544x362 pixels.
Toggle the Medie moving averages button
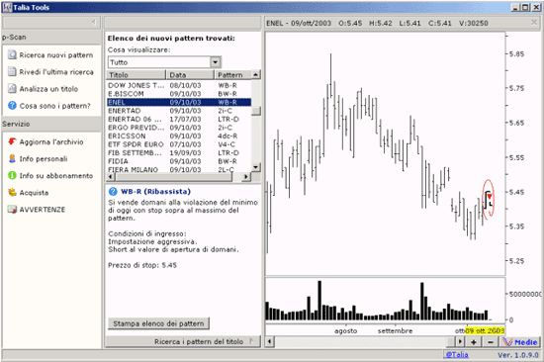coord(520,342)
